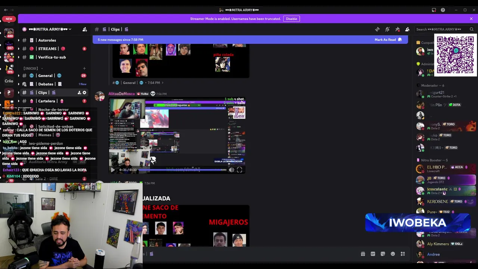
Task: Open server icon with 75 badge
Action: coord(9,57)
